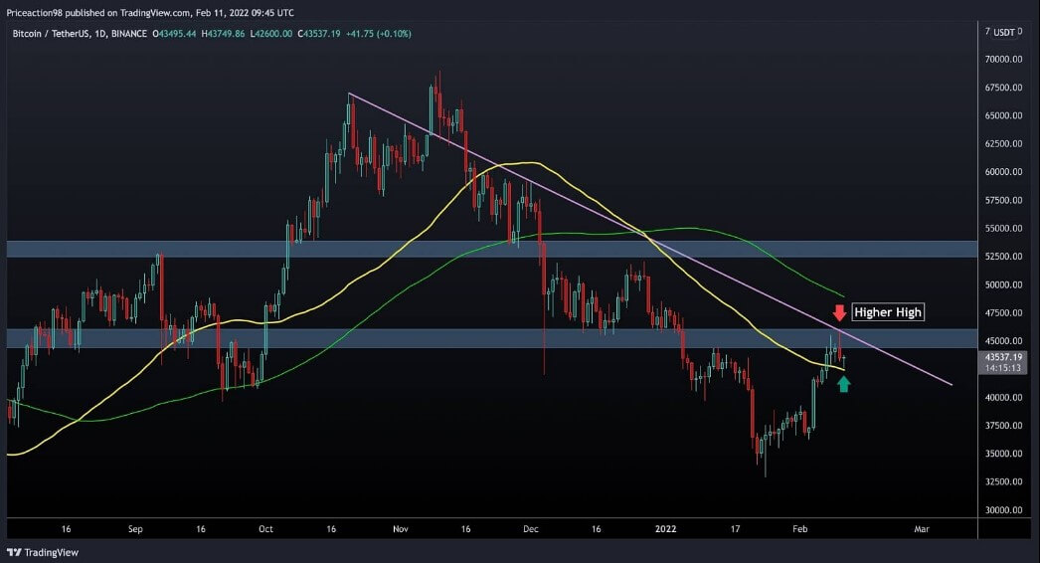Select the red down arrow marker

(x=839, y=312)
